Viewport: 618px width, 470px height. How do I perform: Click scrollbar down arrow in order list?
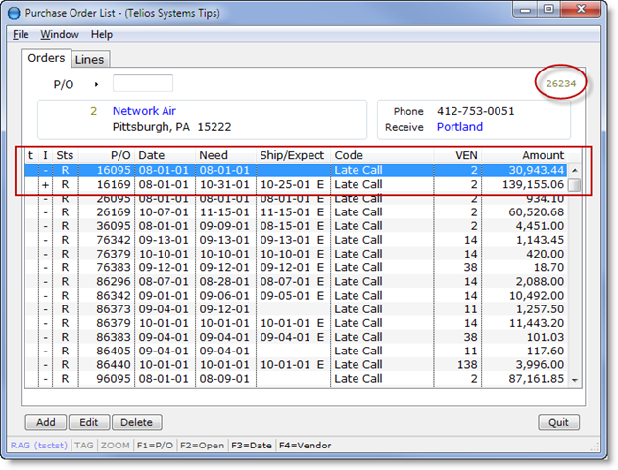(x=575, y=379)
